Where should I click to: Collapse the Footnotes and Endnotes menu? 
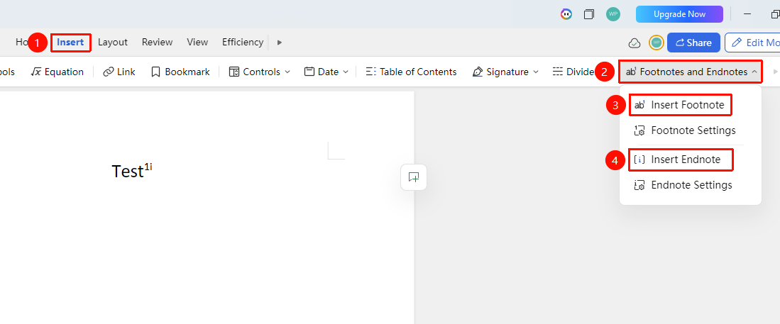coord(691,72)
